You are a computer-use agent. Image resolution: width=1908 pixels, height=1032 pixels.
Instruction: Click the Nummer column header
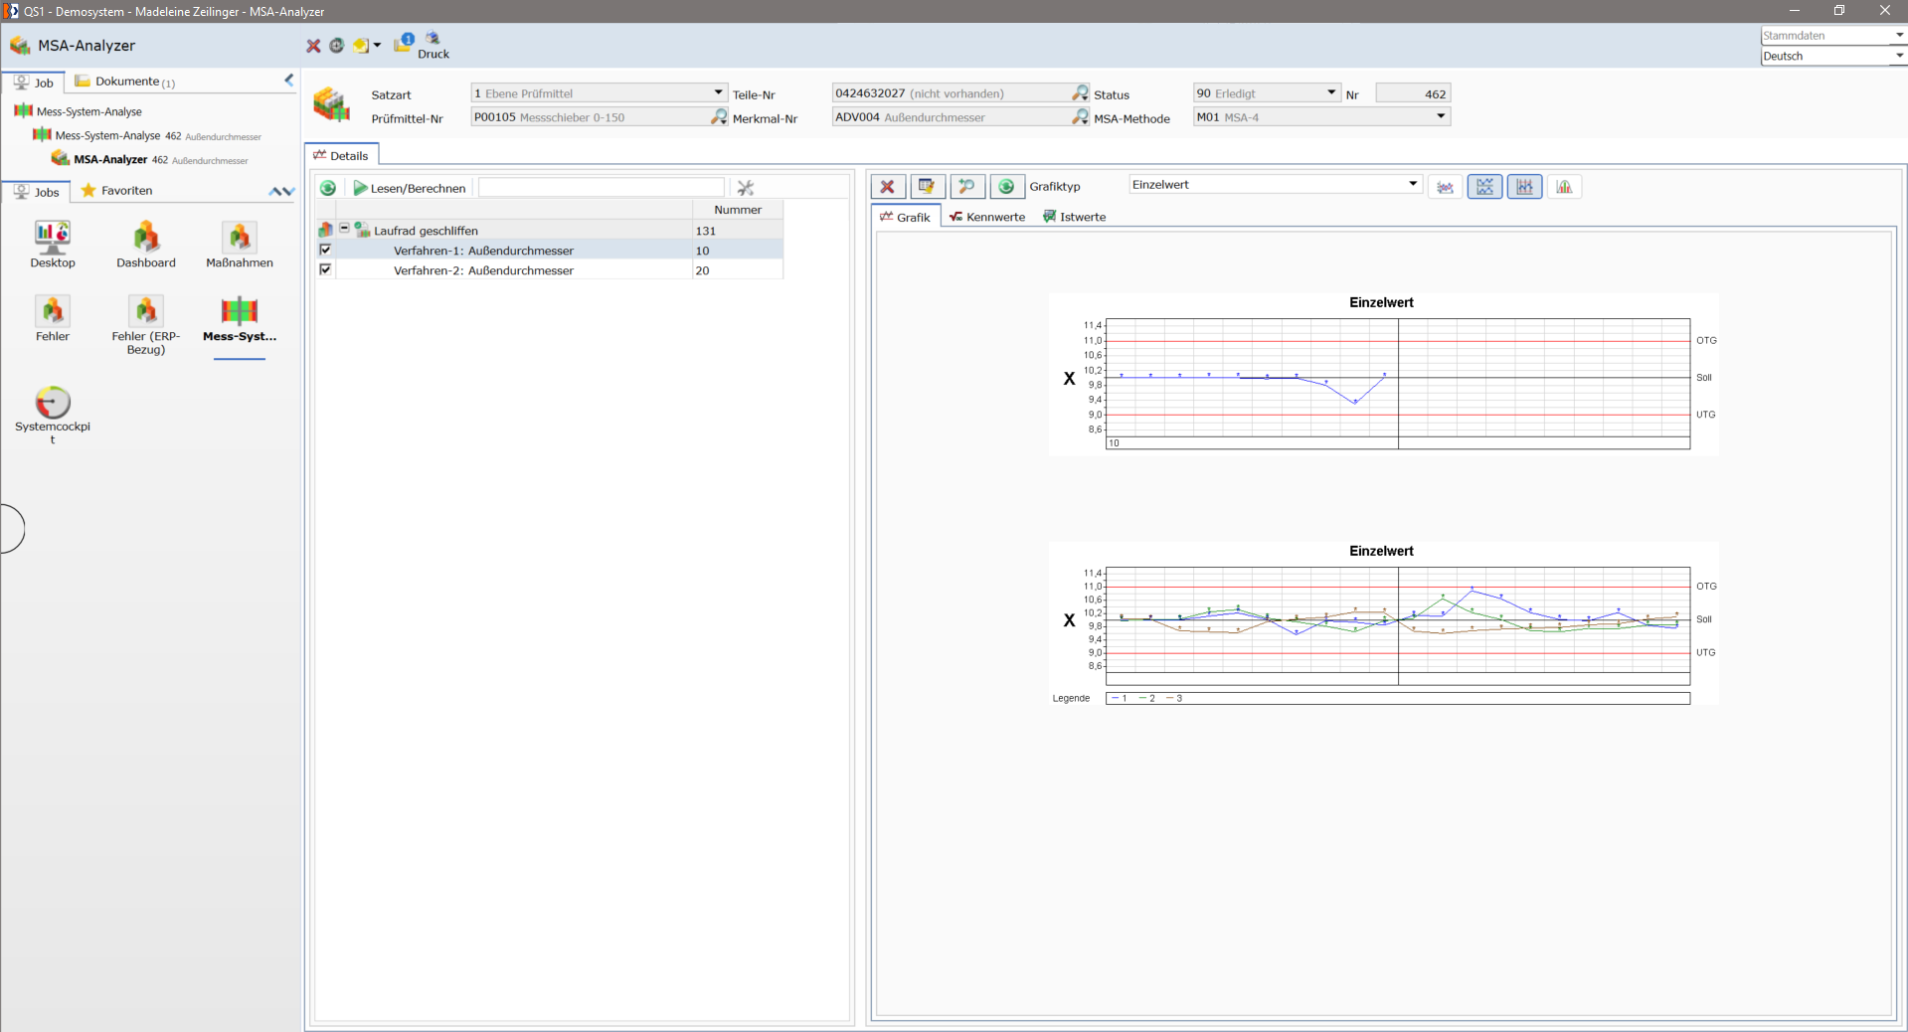tap(738, 210)
